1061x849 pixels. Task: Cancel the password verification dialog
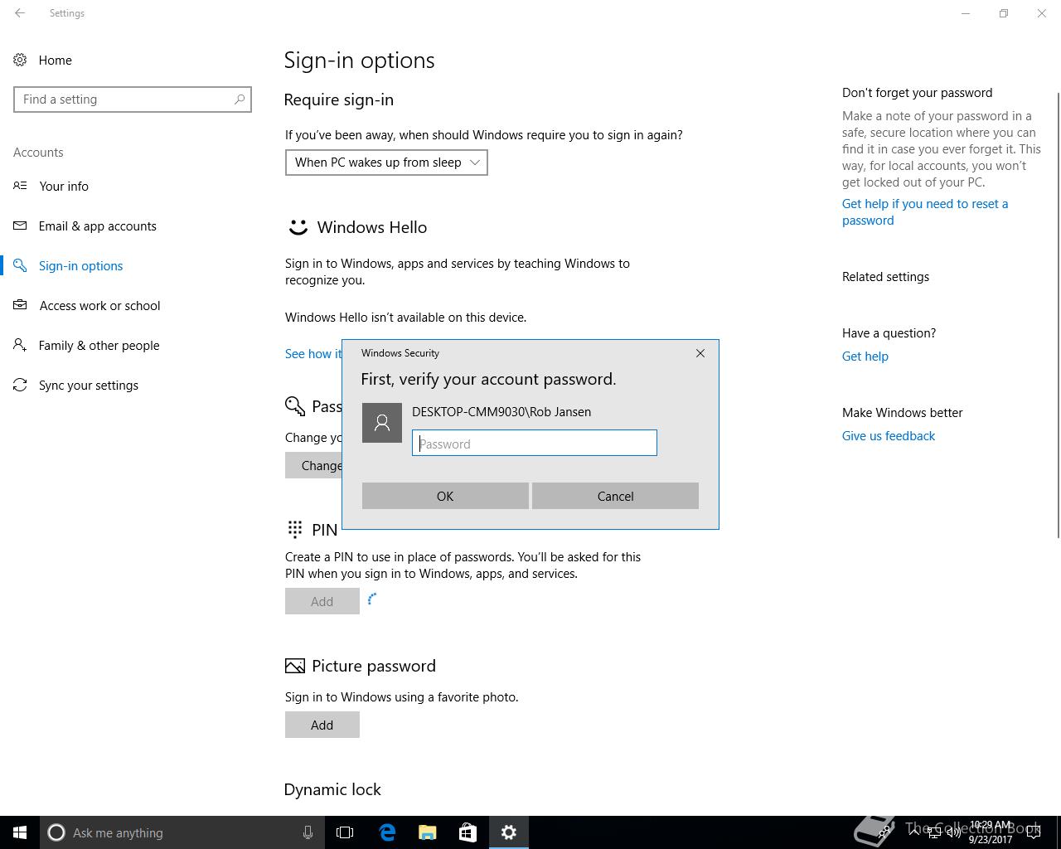(615, 496)
